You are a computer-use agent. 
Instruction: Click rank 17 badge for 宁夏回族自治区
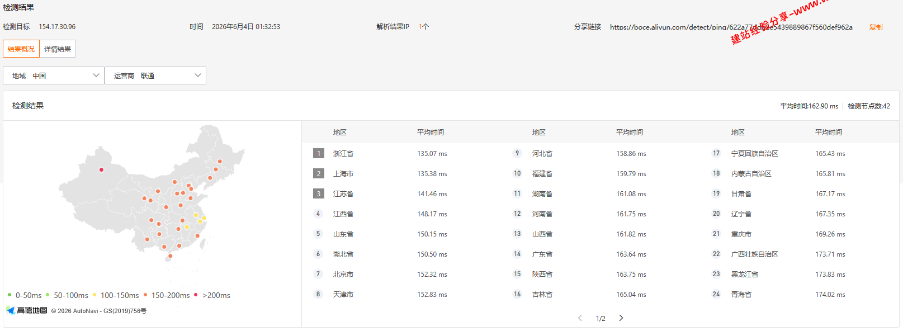point(716,153)
